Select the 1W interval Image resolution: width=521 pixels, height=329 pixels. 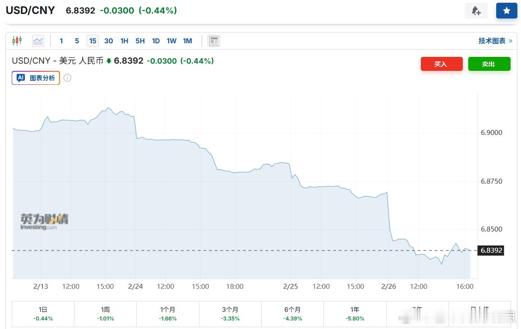(x=171, y=41)
